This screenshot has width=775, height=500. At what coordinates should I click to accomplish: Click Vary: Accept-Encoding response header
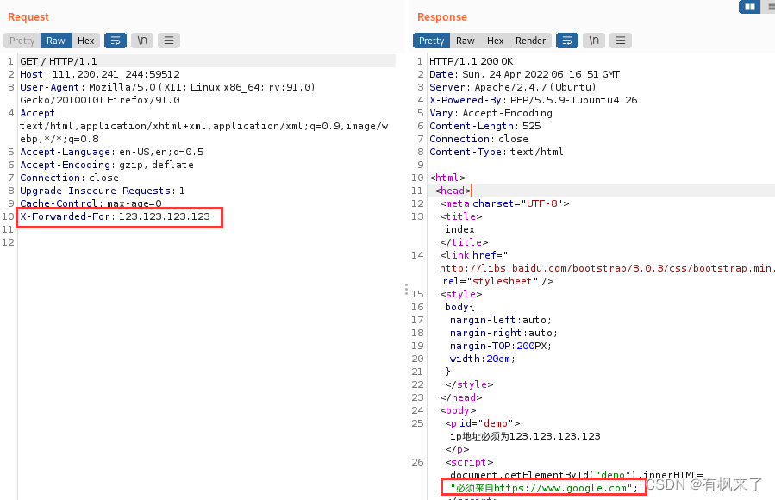491,113
